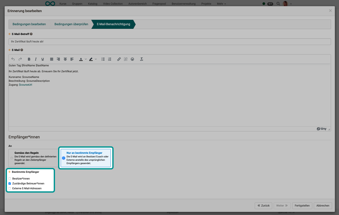Open the user avatar dropdown menu
This screenshot has width=339, height=215.
[x=285, y=4]
